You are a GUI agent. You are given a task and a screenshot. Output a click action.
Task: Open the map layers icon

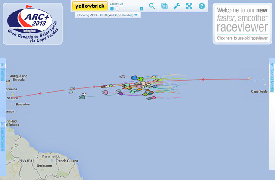(x=164, y=6)
